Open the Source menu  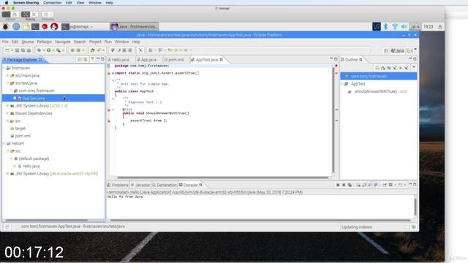[28, 42]
